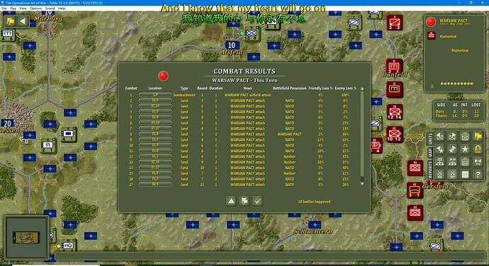The height and width of the screenshot is (266, 489).
Task: Click the up triangle button in combat results
Action: [x=231, y=201]
